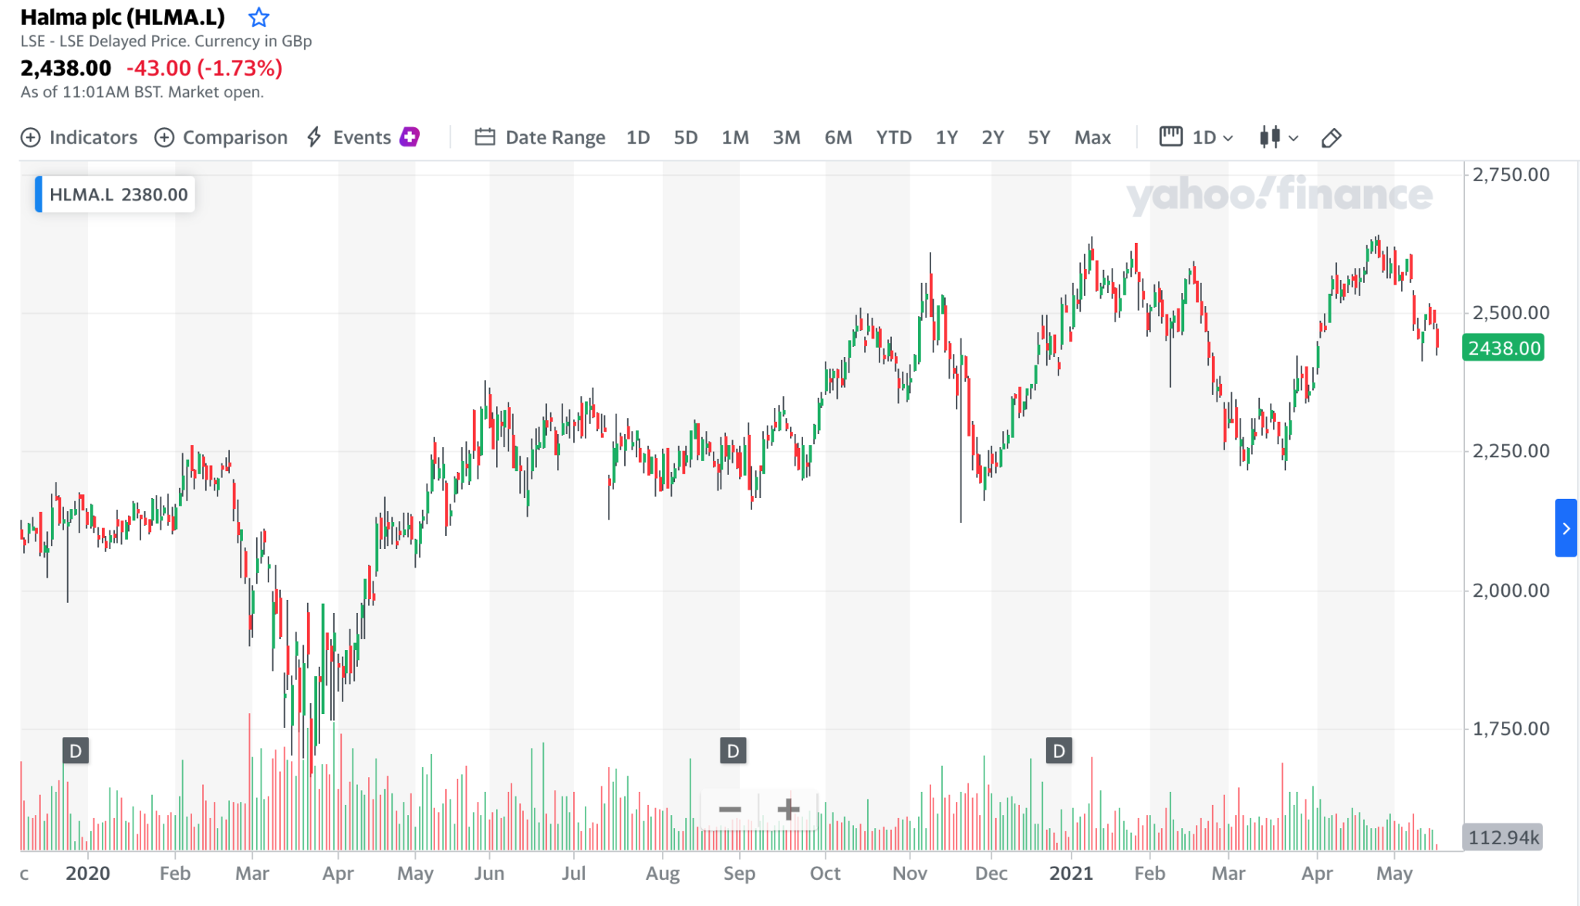Click the Events lightning bolt icon

click(x=314, y=137)
